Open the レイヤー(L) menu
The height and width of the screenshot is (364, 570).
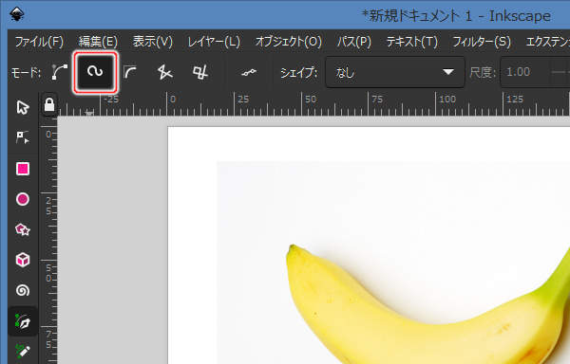[214, 42]
